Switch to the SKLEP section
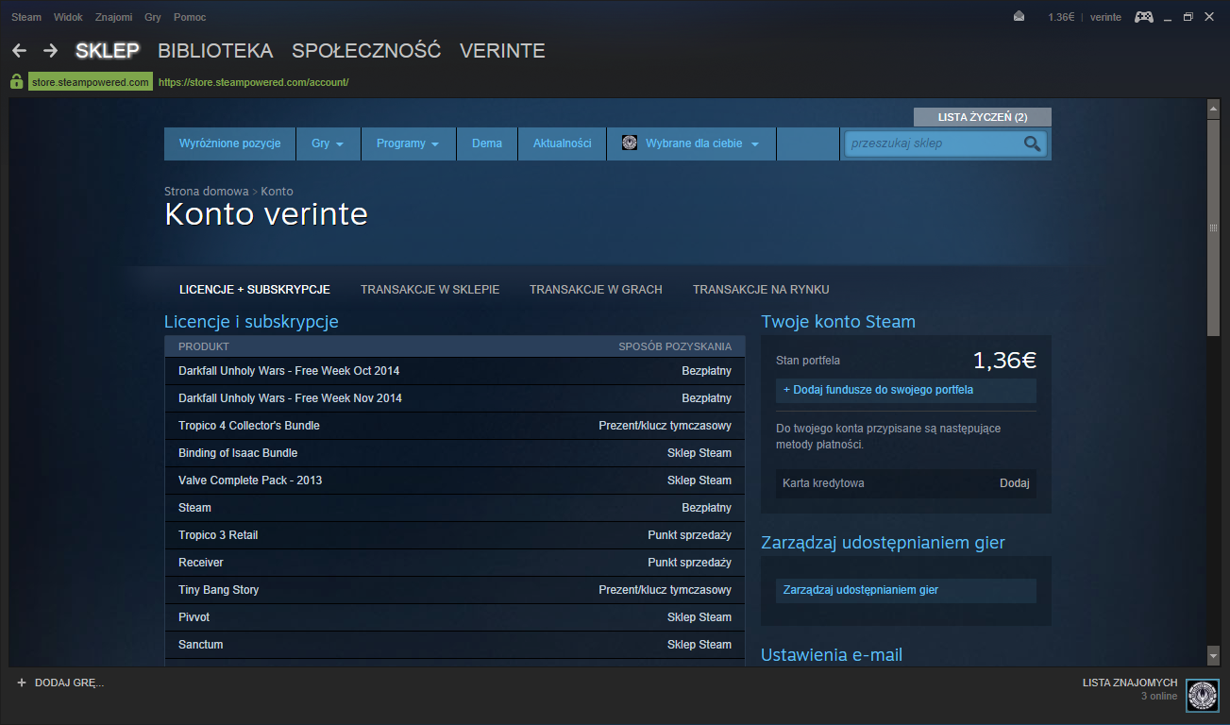The height and width of the screenshot is (725, 1230). [x=108, y=51]
